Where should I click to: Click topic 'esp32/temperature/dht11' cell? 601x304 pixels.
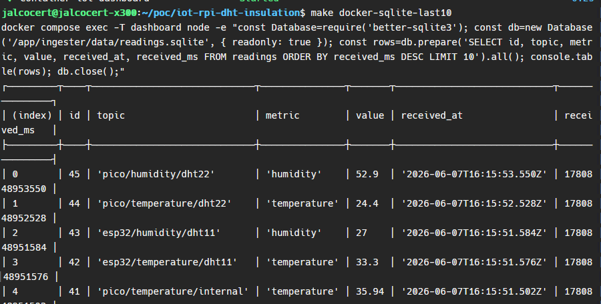pyautogui.click(x=167, y=262)
